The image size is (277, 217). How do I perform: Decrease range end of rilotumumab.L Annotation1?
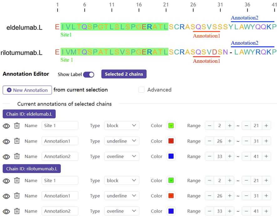tap(246, 196)
